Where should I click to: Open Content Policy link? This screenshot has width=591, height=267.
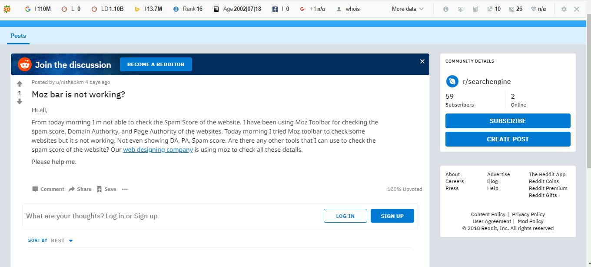488,214
